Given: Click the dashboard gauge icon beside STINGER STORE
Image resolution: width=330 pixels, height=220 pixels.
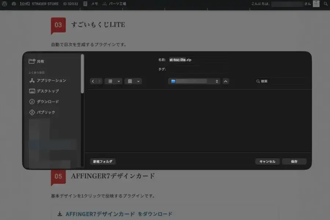Looking at the screenshot, I should (x=14, y=4).
